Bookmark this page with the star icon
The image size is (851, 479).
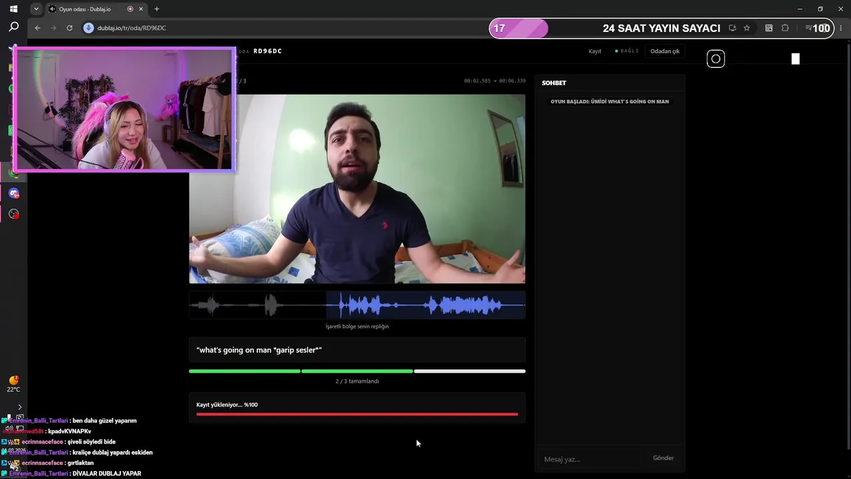coord(747,28)
